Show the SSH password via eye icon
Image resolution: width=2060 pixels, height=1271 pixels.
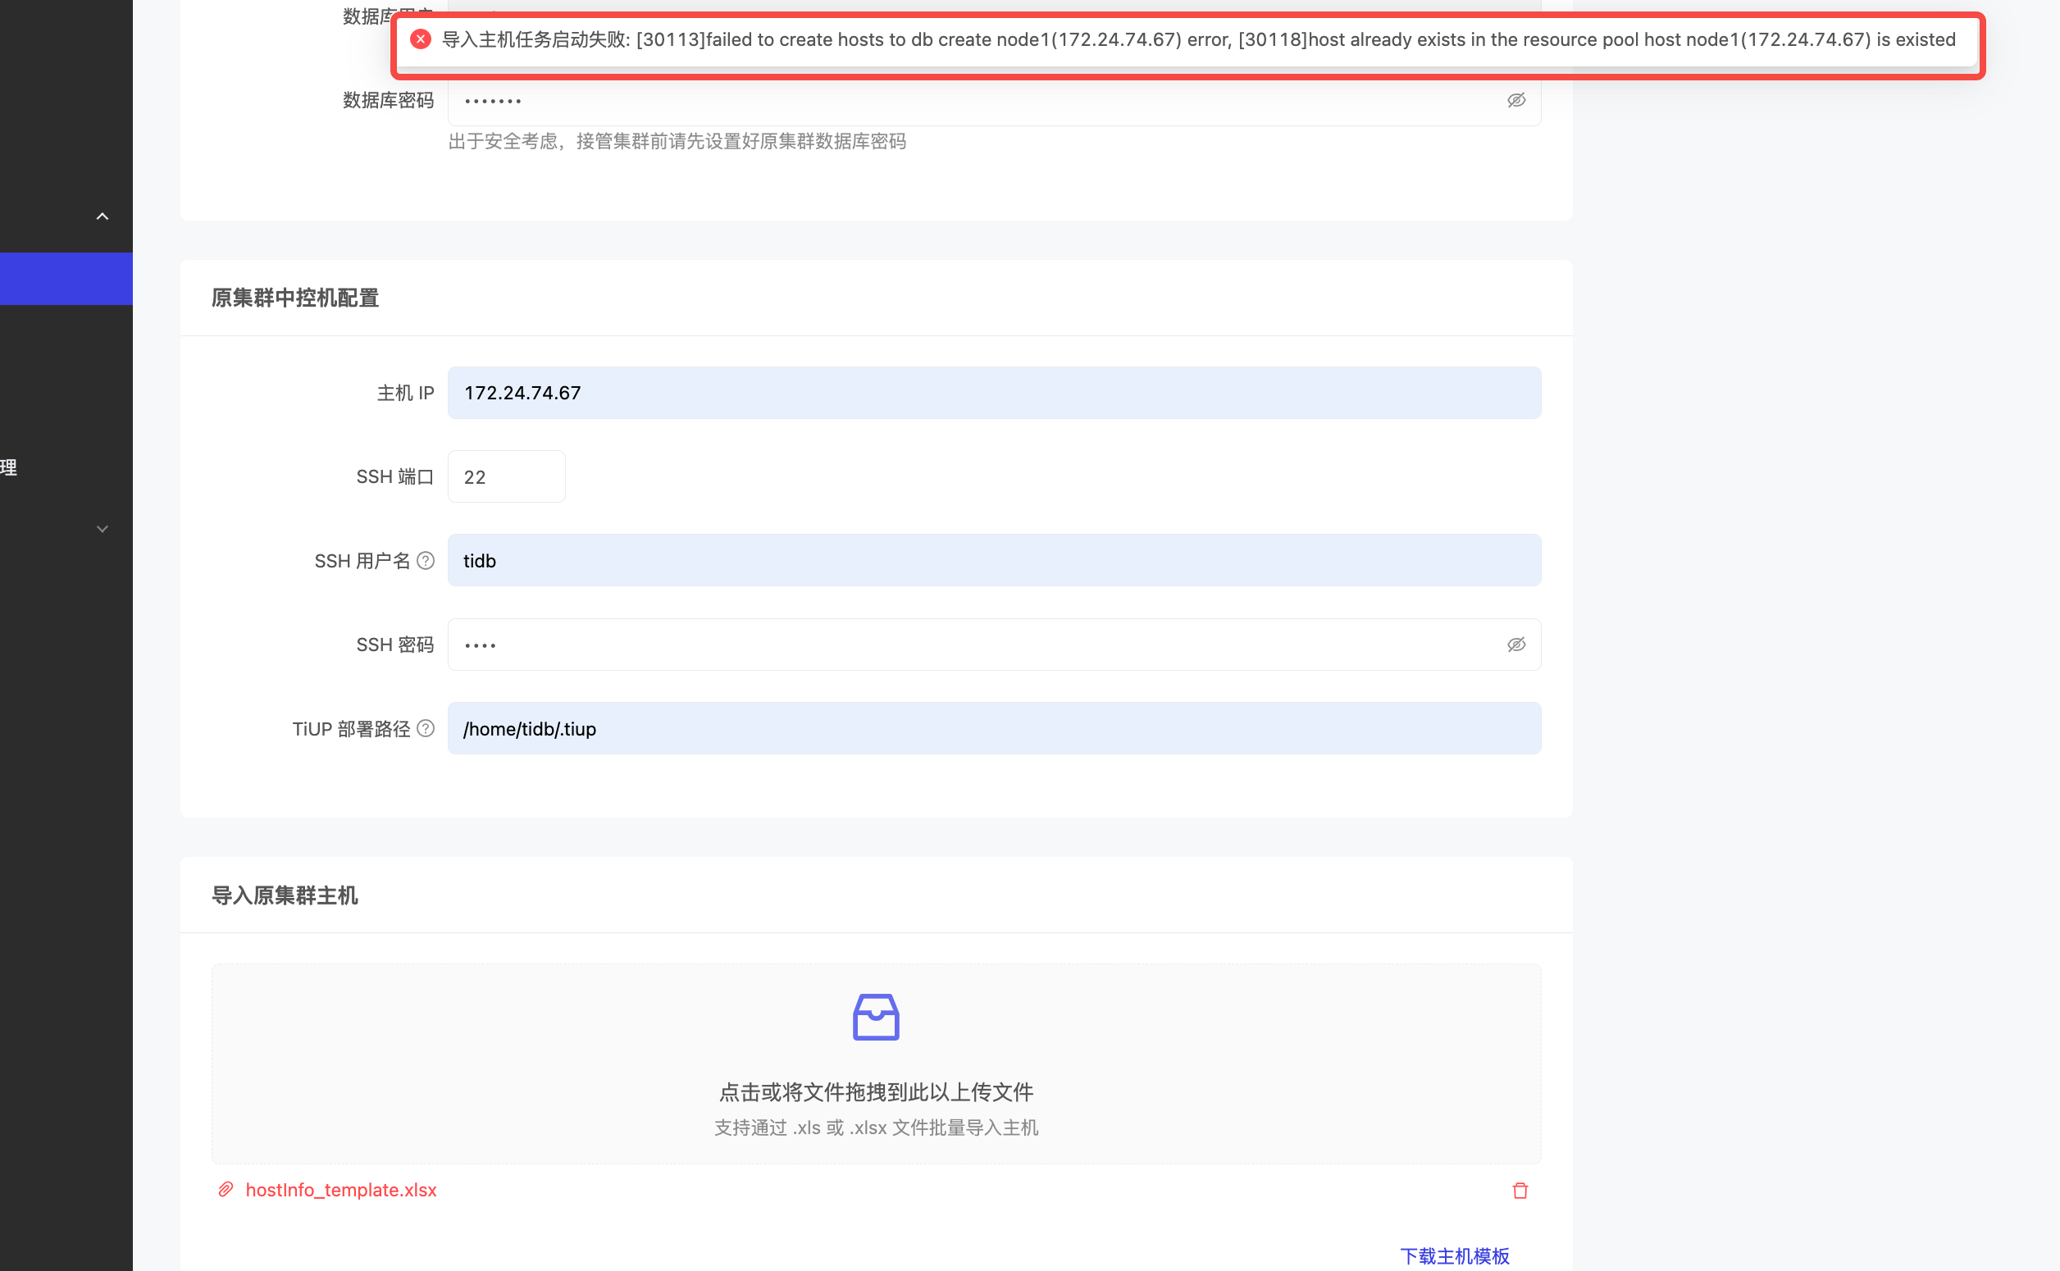click(x=1515, y=645)
